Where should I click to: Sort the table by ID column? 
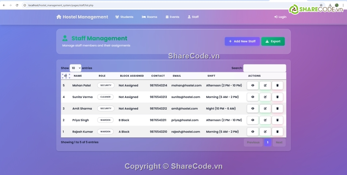click(x=65, y=76)
